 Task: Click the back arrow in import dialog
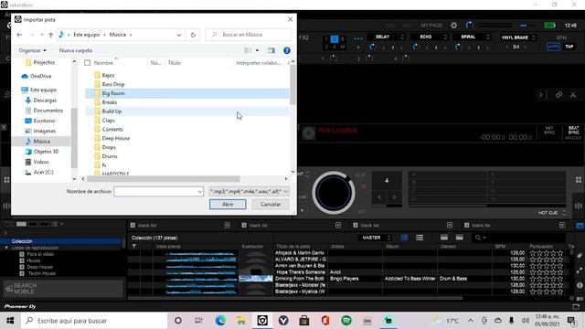pos(19,35)
